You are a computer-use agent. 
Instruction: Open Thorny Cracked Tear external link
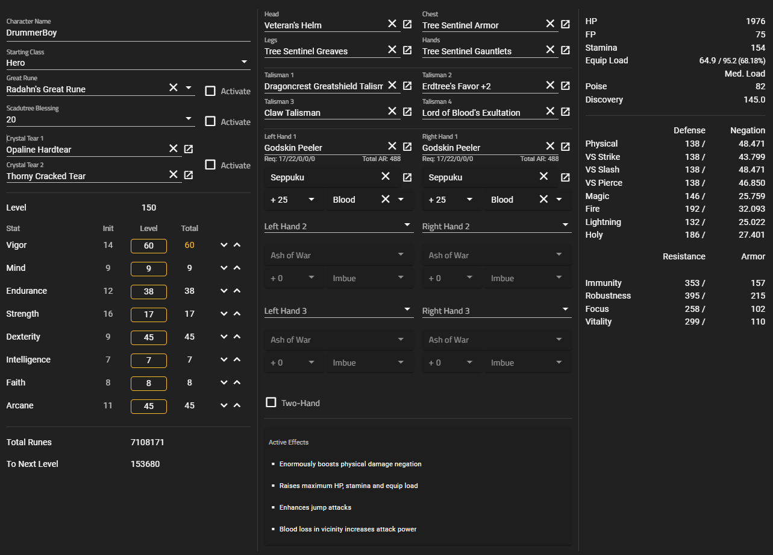189,175
